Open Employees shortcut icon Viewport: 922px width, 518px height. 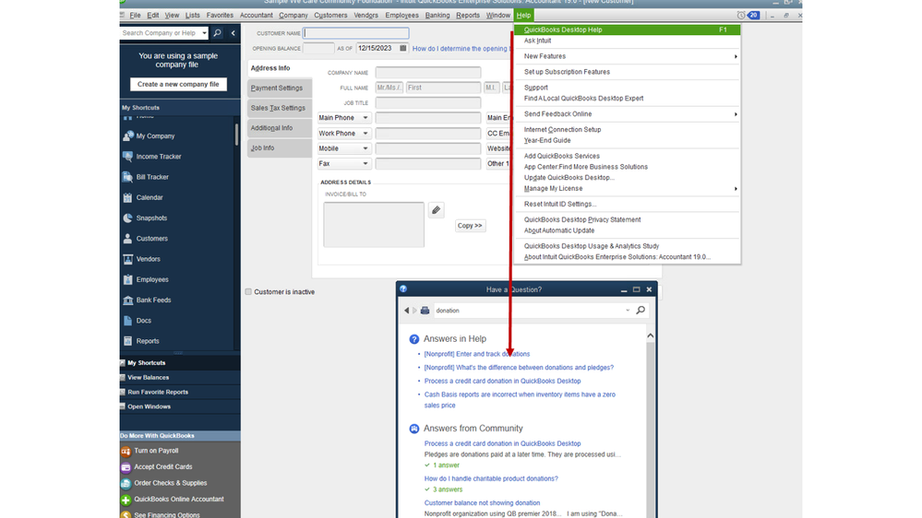coord(127,279)
